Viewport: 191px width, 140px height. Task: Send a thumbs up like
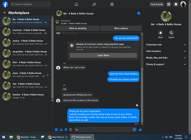[140, 130]
